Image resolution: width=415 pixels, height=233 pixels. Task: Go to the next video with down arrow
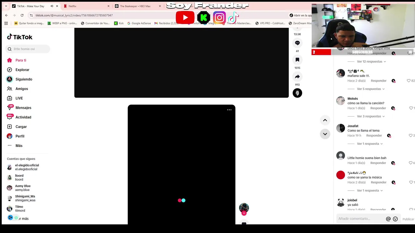coord(325,134)
